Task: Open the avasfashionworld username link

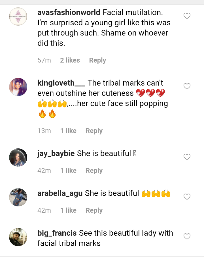Action: pos(69,13)
